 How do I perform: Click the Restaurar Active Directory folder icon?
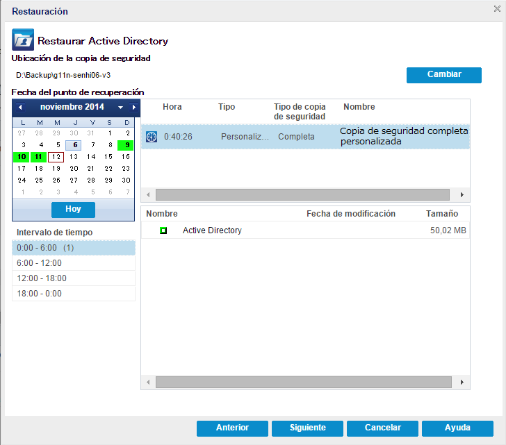point(23,40)
